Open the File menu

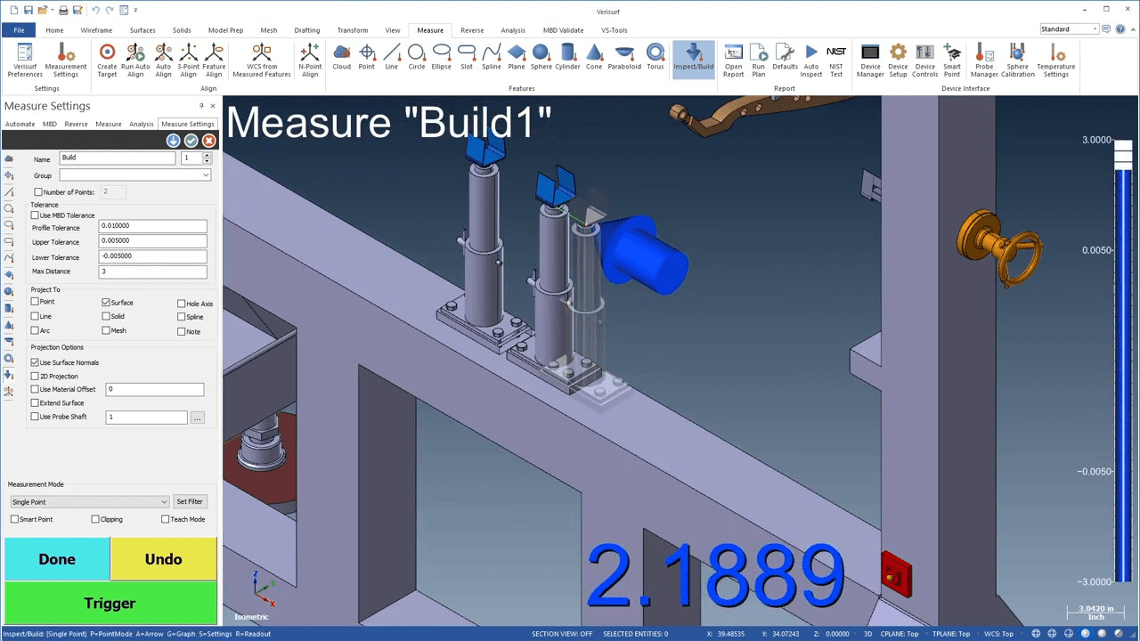pyautogui.click(x=19, y=30)
